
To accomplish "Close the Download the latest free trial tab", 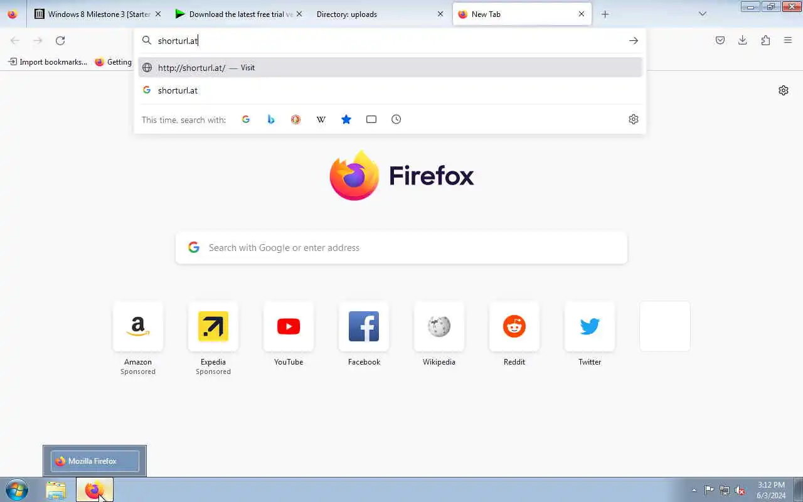I will (x=299, y=14).
